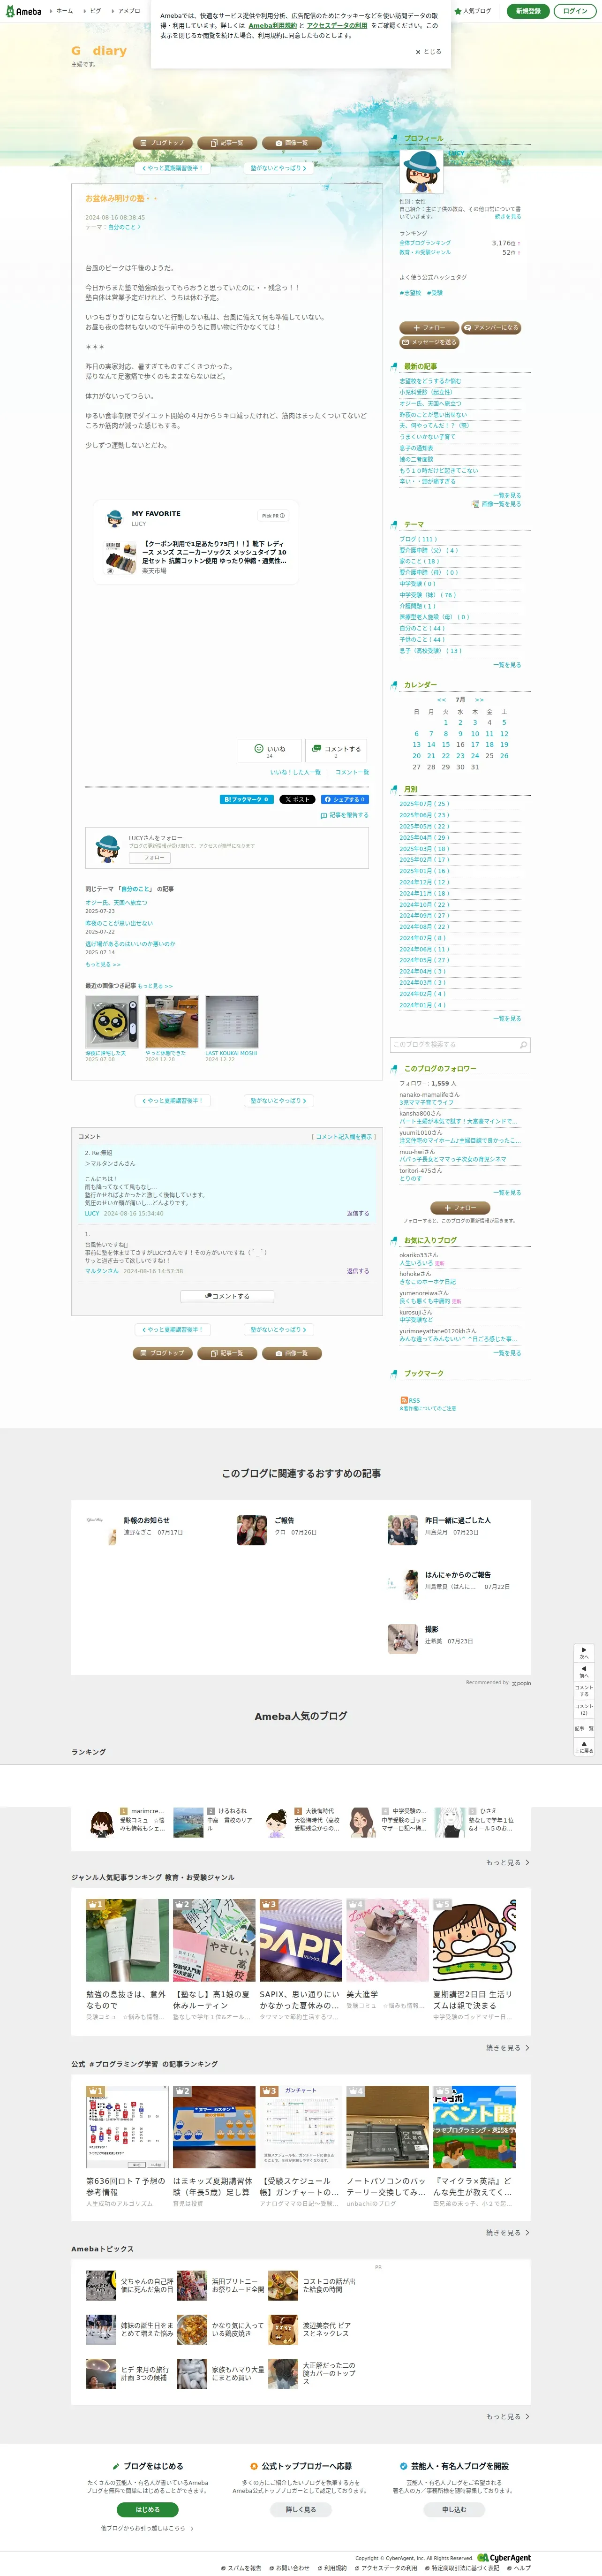Open アクセスデータの利用 link in the notice

pos(337,26)
